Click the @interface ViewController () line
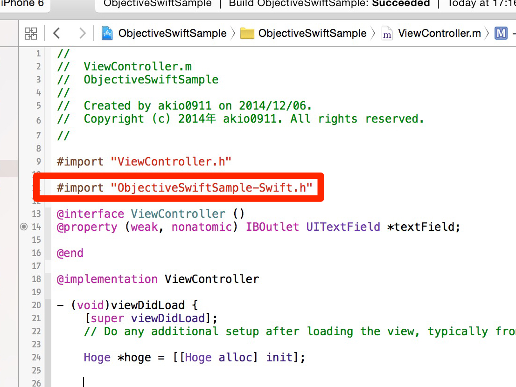Screen dimensions: 516x387 point(151,214)
